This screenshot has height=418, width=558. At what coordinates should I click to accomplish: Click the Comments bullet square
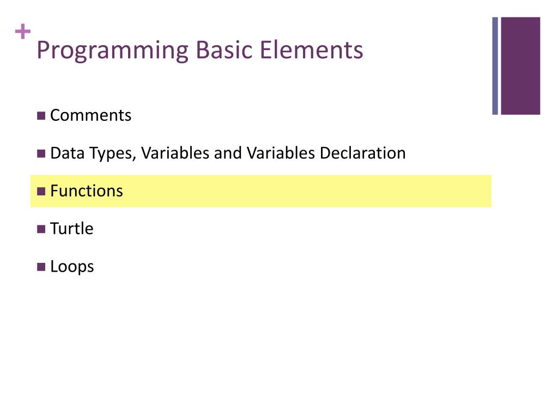[41, 115]
